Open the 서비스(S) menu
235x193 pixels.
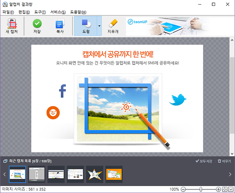58,12
